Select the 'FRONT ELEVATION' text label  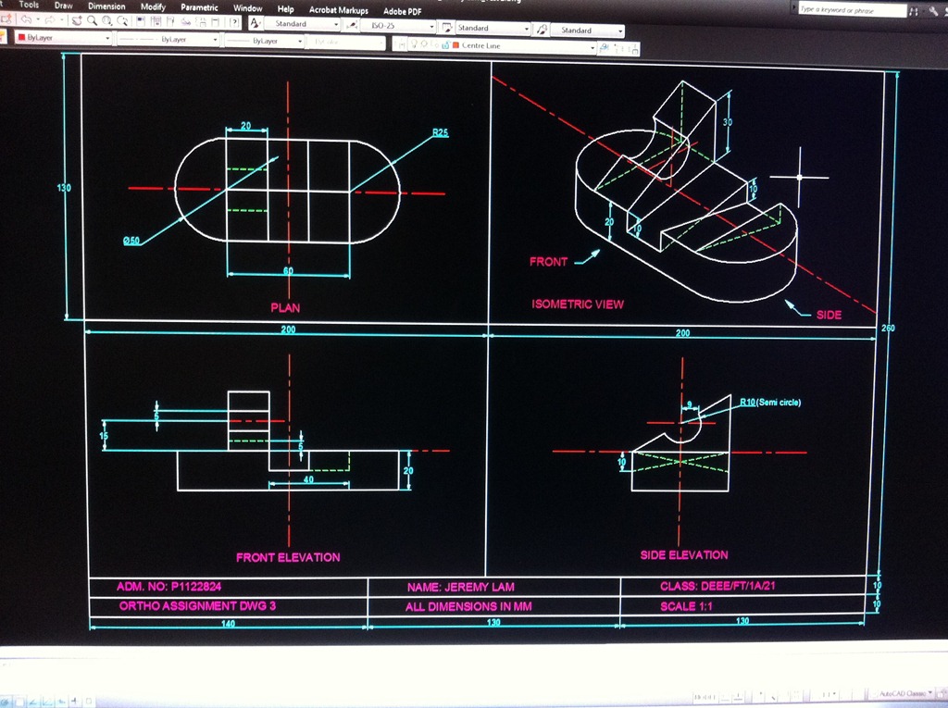pyautogui.click(x=288, y=557)
